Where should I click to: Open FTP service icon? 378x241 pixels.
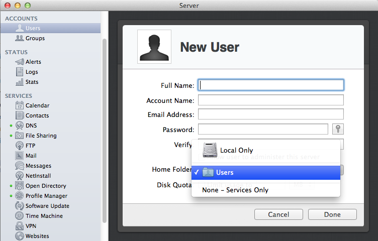20,146
